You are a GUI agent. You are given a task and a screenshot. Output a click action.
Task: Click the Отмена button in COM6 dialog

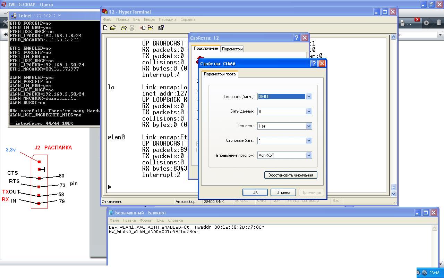click(x=283, y=192)
